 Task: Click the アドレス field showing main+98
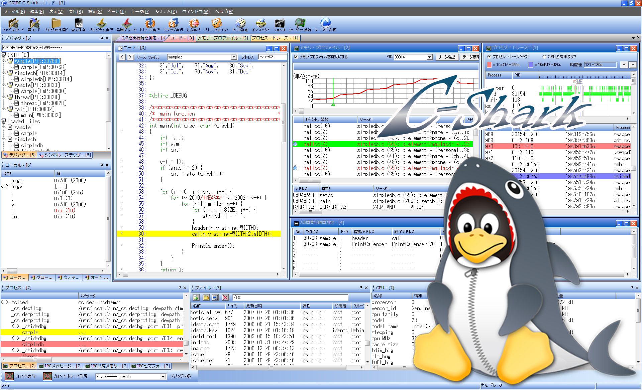click(273, 57)
